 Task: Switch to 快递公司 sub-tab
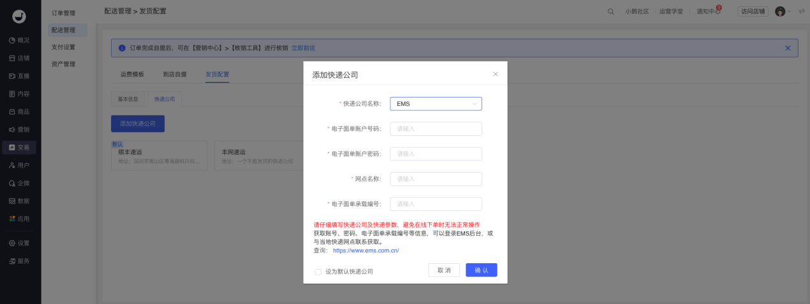tap(165, 99)
